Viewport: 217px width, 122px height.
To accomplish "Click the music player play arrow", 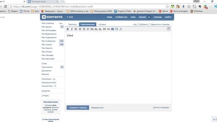I will click(149, 17).
